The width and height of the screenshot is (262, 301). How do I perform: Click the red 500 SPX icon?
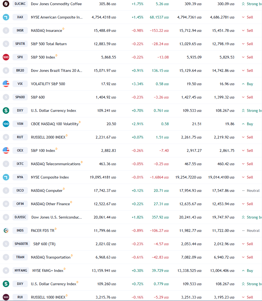click(6, 57)
